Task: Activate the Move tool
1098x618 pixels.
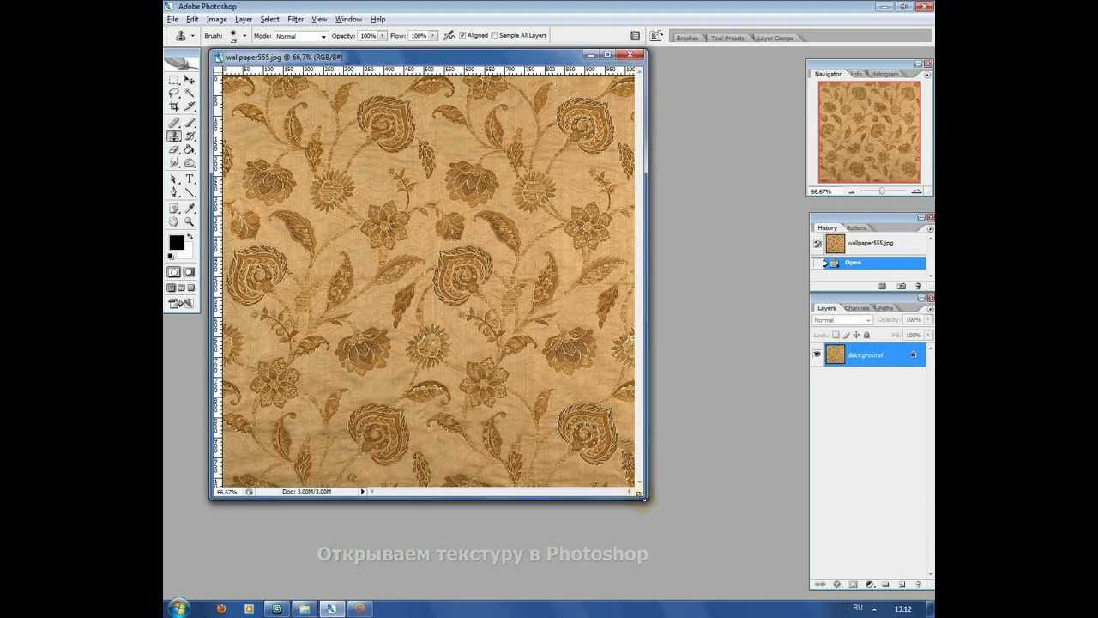Action: click(190, 80)
